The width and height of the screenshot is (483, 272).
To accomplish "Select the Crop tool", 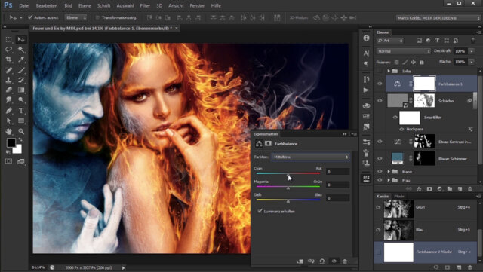I will (8, 60).
